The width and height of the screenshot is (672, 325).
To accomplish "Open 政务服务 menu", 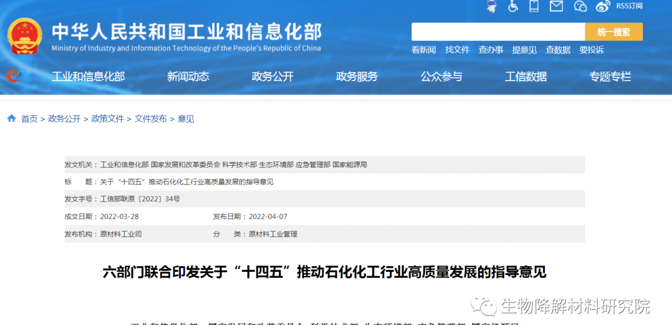I will pyautogui.click(x=357, y=77).
